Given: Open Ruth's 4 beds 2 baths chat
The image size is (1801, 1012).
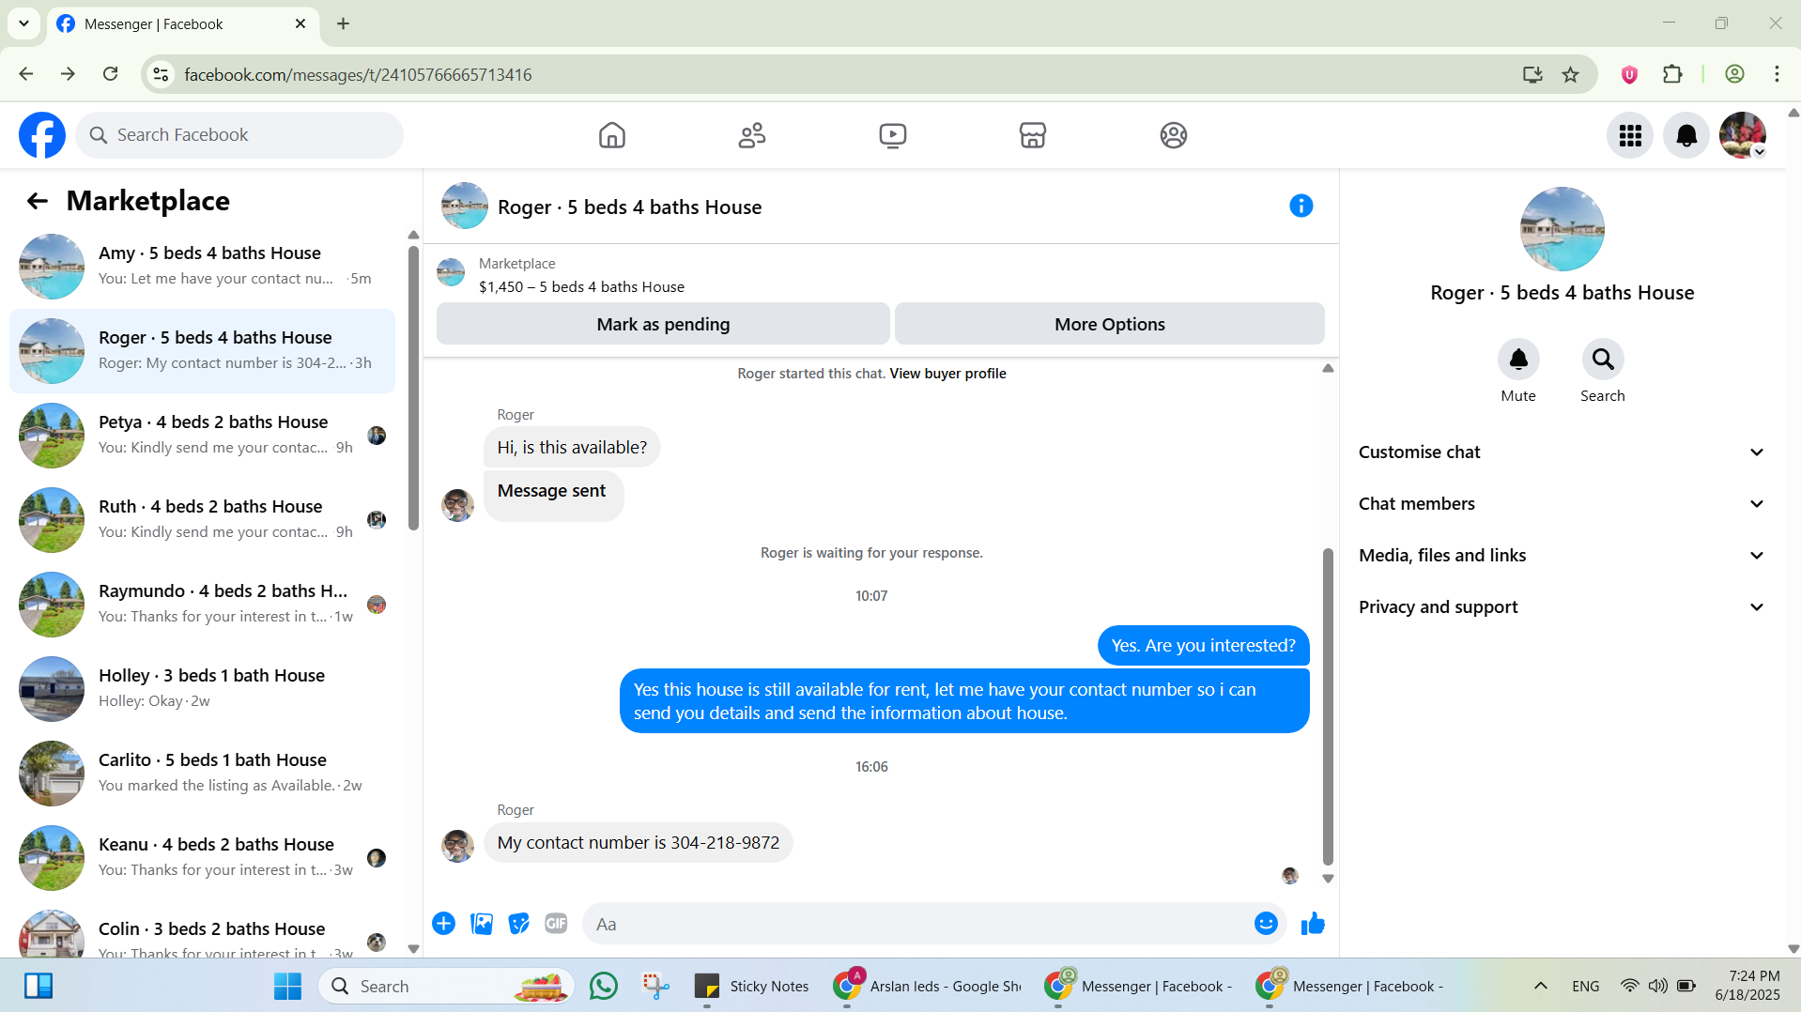Looking at the screenshot, I should click(x=202, y=520).
